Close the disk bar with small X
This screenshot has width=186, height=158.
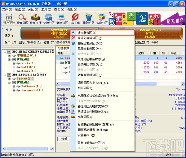tap(2, 28)
